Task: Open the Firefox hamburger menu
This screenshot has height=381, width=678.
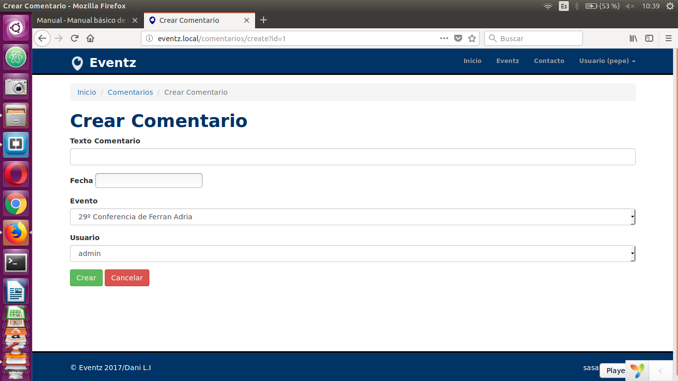Action: point(668,38)
